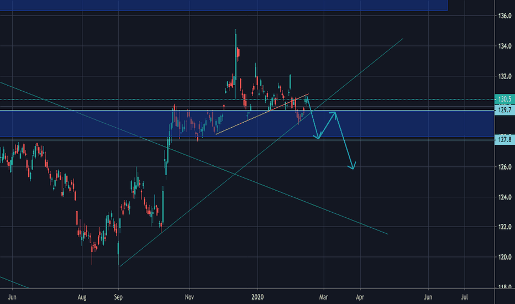This screenshot has width=515, height=304.
Task: Click the Mar label on time axis
Action: [x=323, y=297]
